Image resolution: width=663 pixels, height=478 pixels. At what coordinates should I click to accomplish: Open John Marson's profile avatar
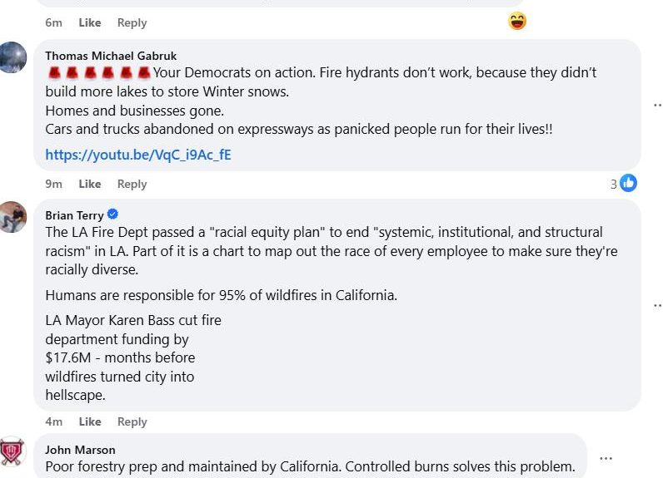[12, 451]
